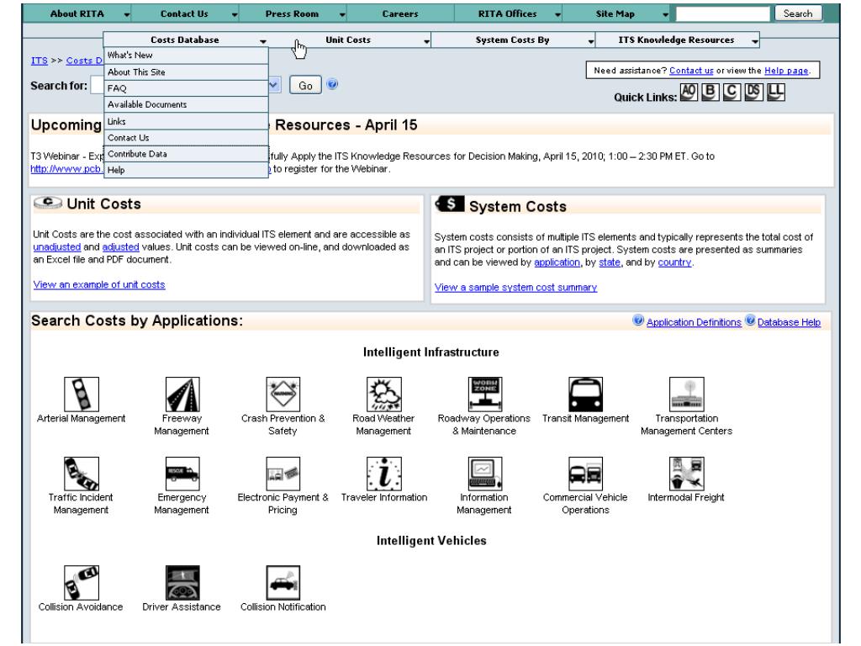Open Roadway Operations & Maintenance work zone icon

click(484, 394)
